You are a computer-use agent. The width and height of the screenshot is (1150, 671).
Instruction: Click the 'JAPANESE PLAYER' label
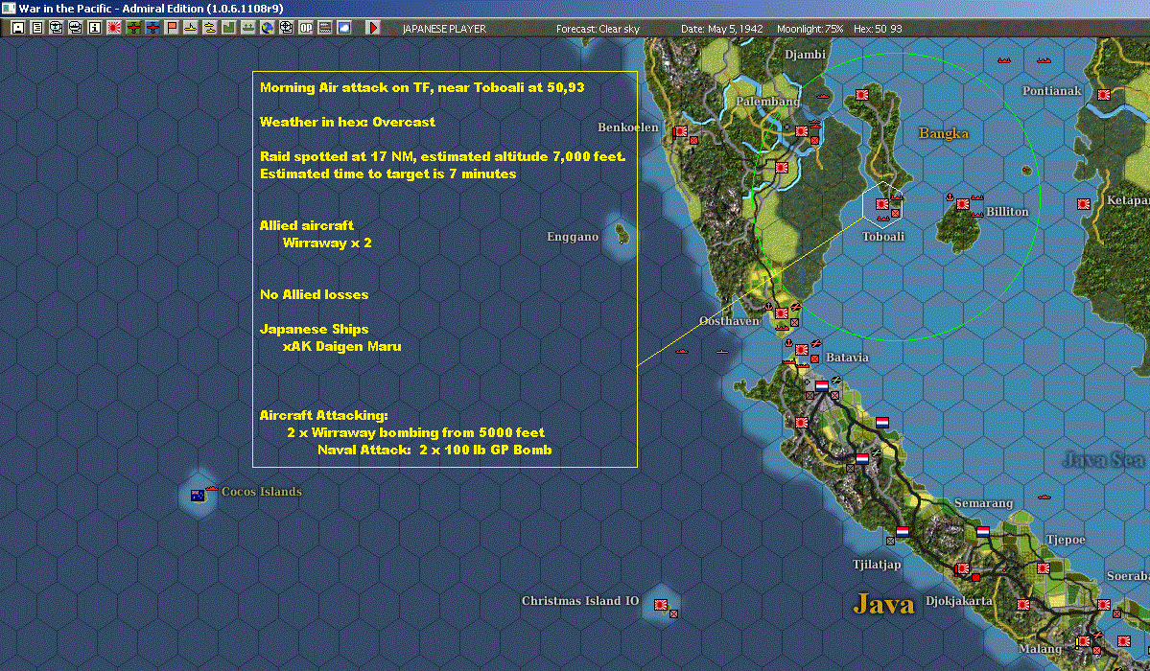coord(444,29)
